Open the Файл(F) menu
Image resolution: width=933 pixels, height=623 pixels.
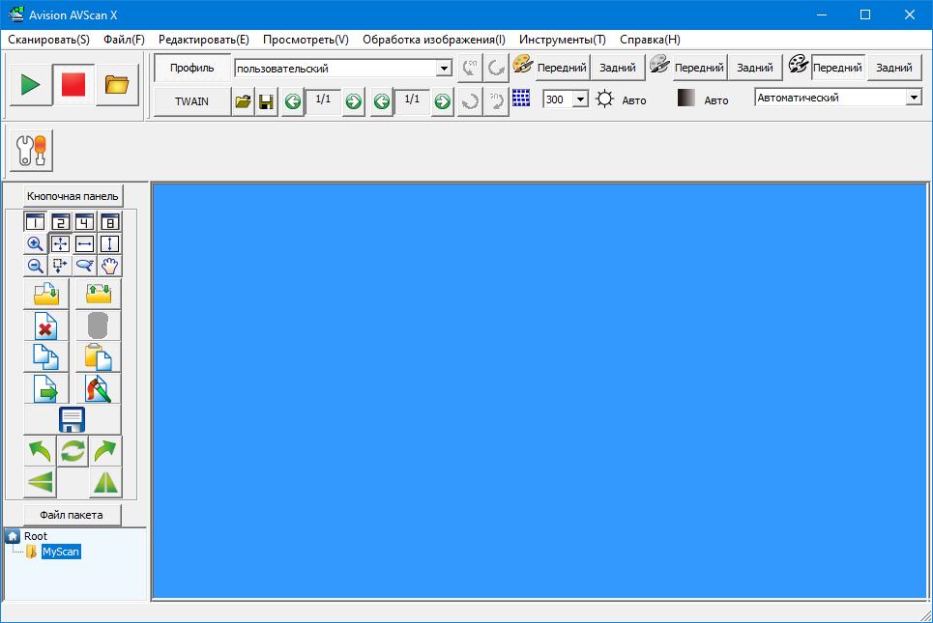click(x=124, y=40)
